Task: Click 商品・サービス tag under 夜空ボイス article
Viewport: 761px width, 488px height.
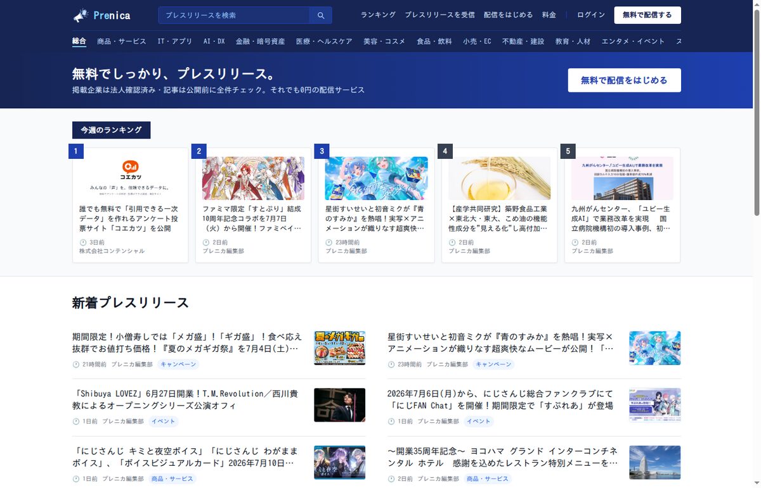Action: click(x=171, y=479)
